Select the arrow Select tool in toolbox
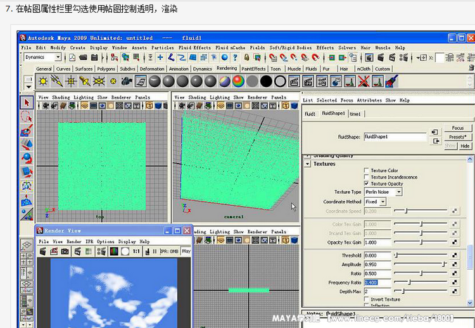The width and height of the screenshot is (475, 328). (x=27, y=103)
